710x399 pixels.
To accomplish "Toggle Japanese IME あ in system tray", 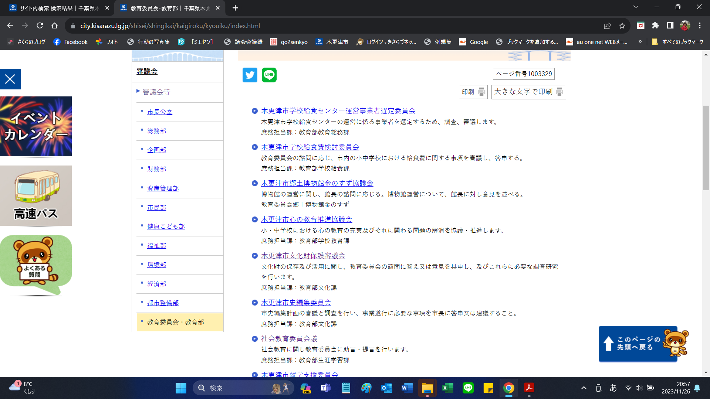I will click(613, 388).
